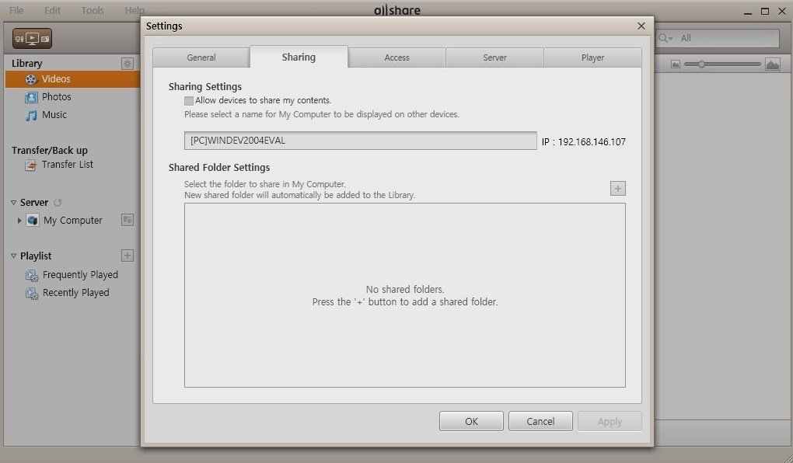This screenshot has height=463, width=793.
Task: Switch to the General tab
Action: [201, 57]
